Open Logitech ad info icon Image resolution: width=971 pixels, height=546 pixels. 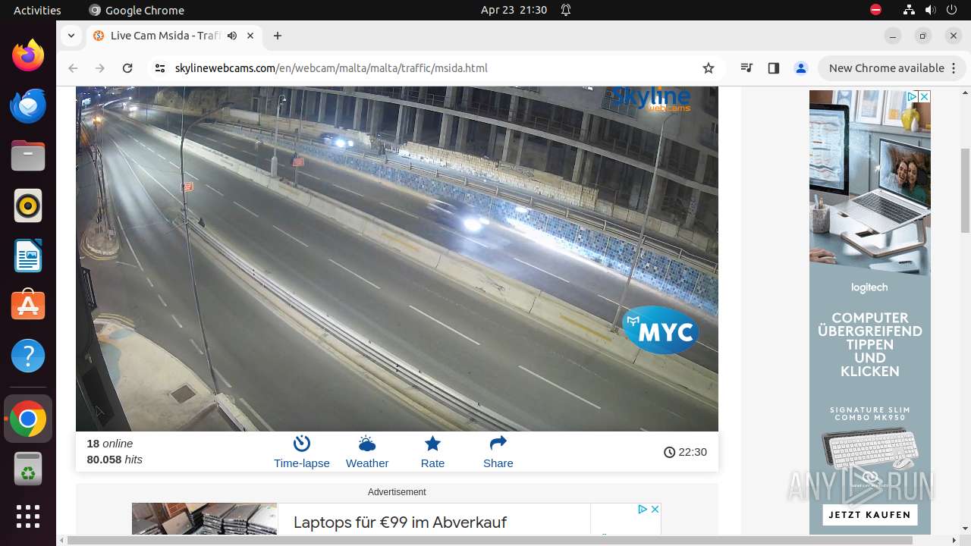pos(912,96)
